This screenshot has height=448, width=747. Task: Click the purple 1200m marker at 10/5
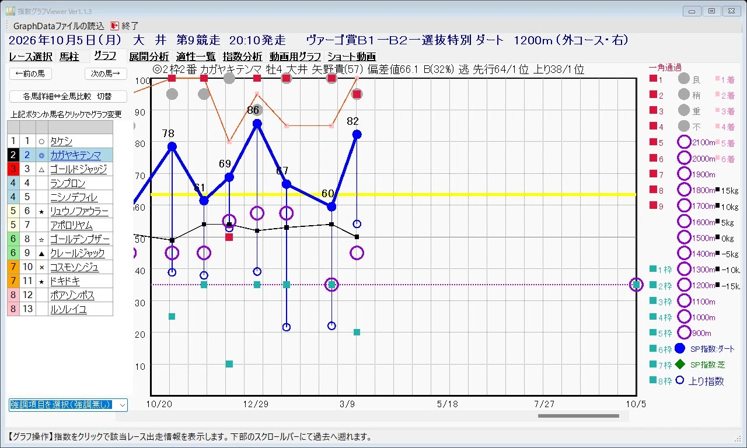636,285
